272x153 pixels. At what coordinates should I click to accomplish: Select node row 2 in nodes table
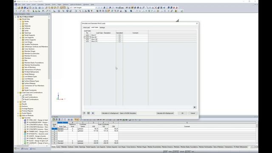click(x=54, y=131)
